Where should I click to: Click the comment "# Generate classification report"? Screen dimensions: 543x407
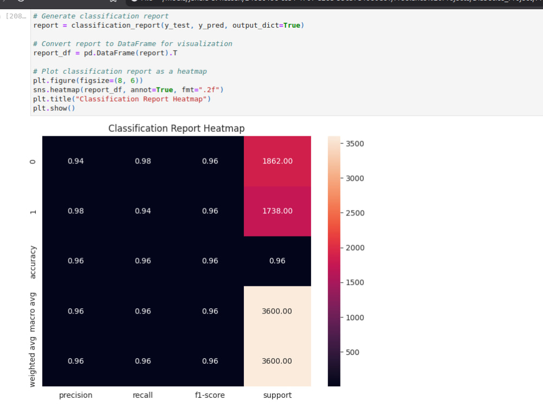[x=101, y=16]
